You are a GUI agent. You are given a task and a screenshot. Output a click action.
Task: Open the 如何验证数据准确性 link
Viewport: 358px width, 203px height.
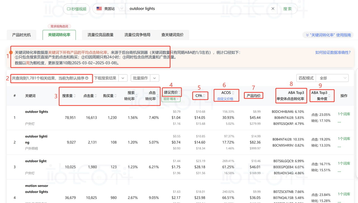click(333, 52)
